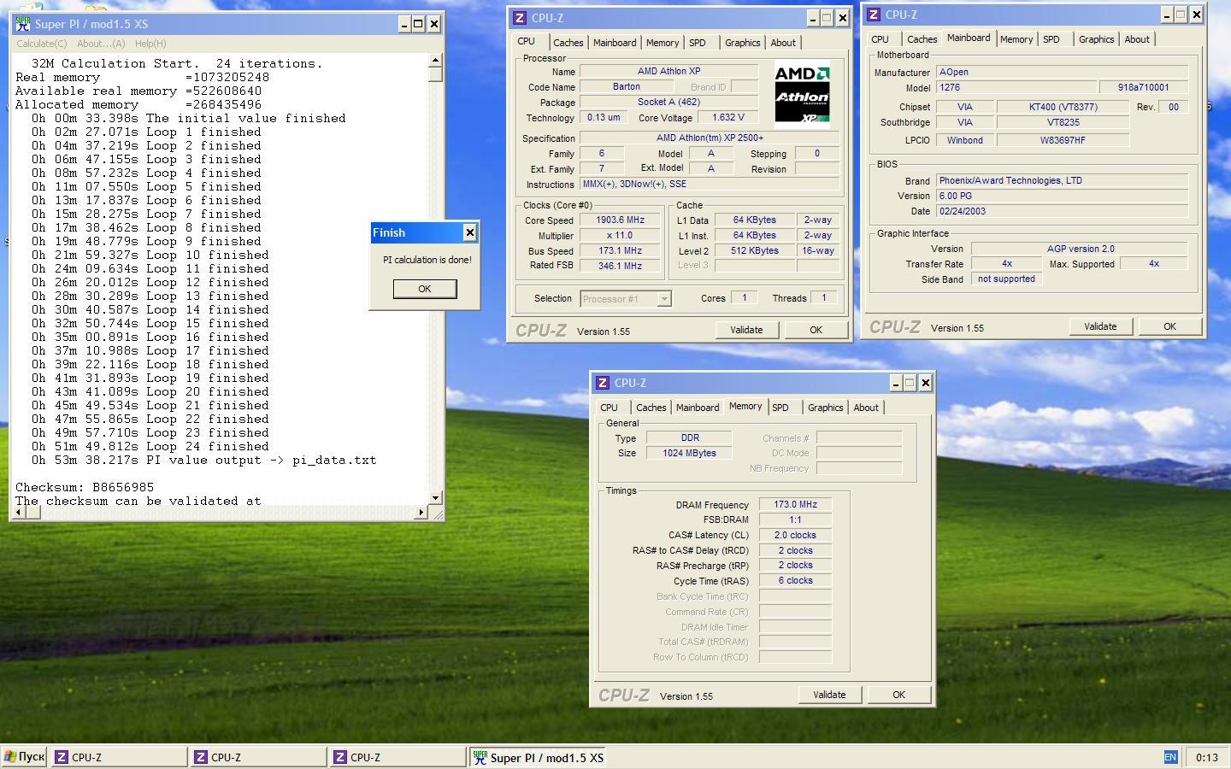The image size is (1231, 769).
Task: Close the Finish dialog with X
Action: [469, 232]
